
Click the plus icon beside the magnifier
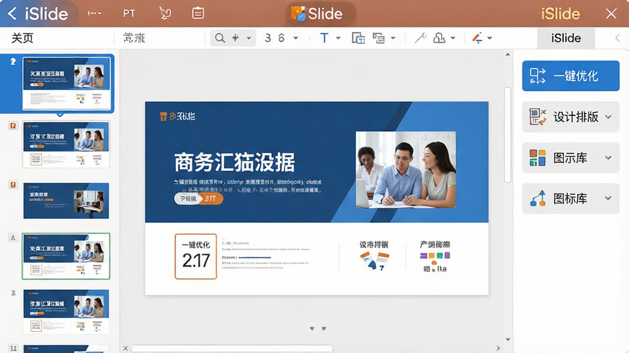(235, 38)
